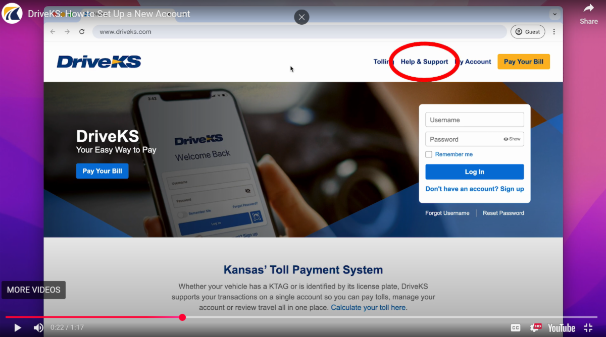Screen dimensions: 606x337
Task: Reload the page in the browser
Action: [x=82, y=31]
